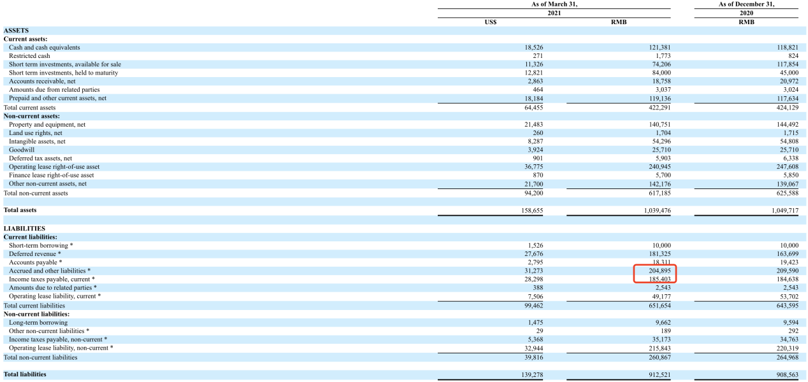
Task: Select the 'LIABILITIES' section heading
Action: coord(24,228)
